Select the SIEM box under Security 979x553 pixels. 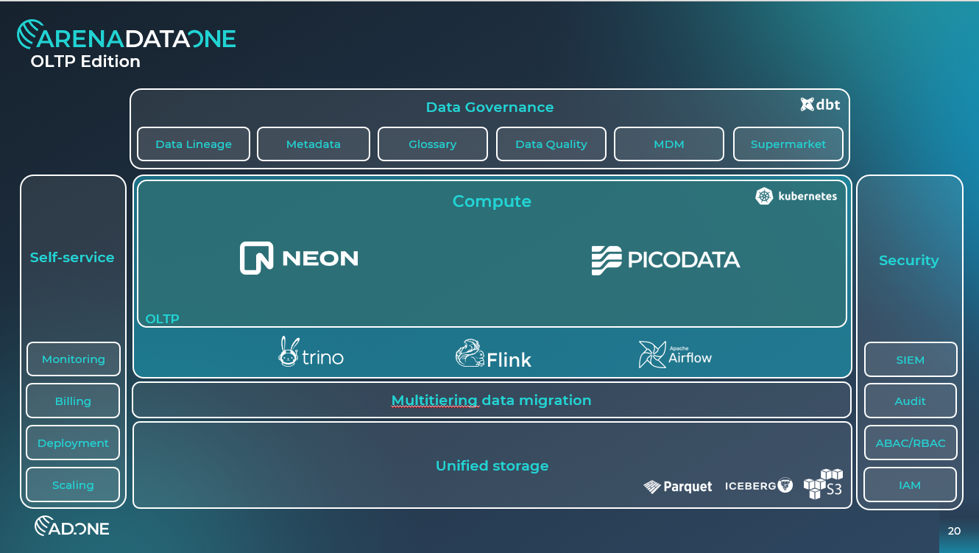coord(911,359)
